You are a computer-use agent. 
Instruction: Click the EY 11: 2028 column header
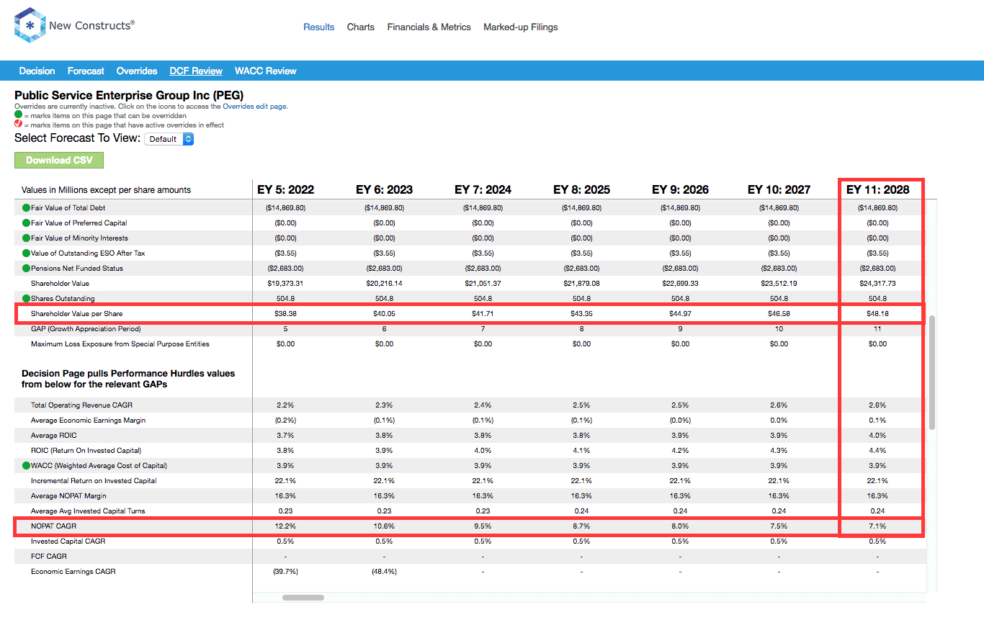point(878,190)
